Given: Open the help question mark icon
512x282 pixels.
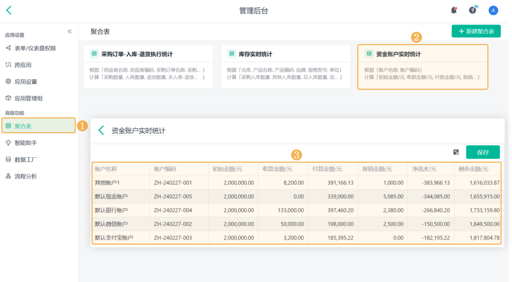Looking at the screenshot, I should coord(472,11).
